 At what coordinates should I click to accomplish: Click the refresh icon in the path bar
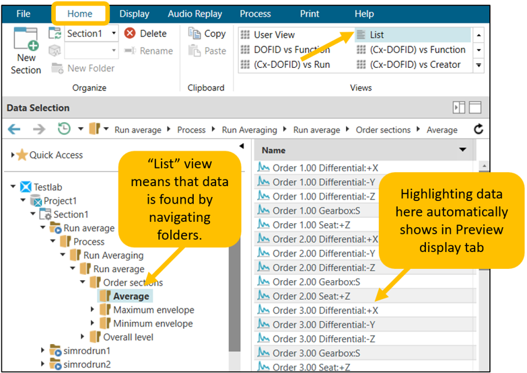pyautogui.click(x=479, y=129)
